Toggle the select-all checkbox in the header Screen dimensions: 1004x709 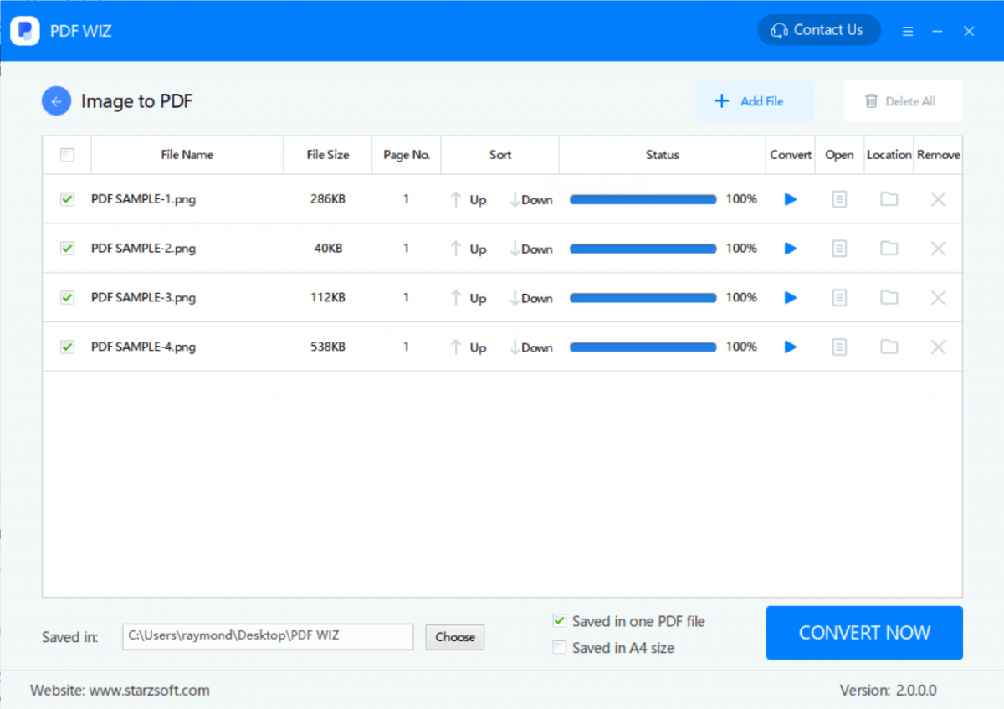pyautogui.click(x=67, y=155)
